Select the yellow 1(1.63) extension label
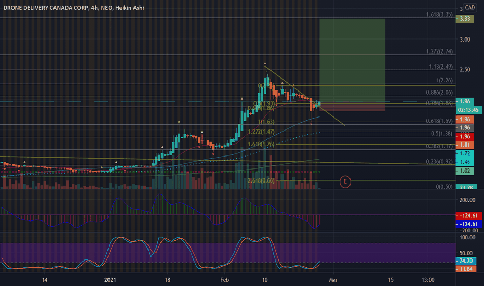This screenshot has height=286, width=484. point(266,122)
